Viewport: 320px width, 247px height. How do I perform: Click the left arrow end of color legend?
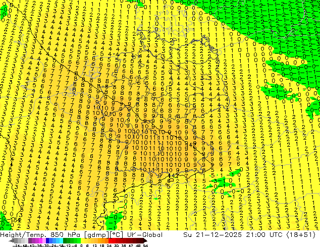(x=11, y=241)
